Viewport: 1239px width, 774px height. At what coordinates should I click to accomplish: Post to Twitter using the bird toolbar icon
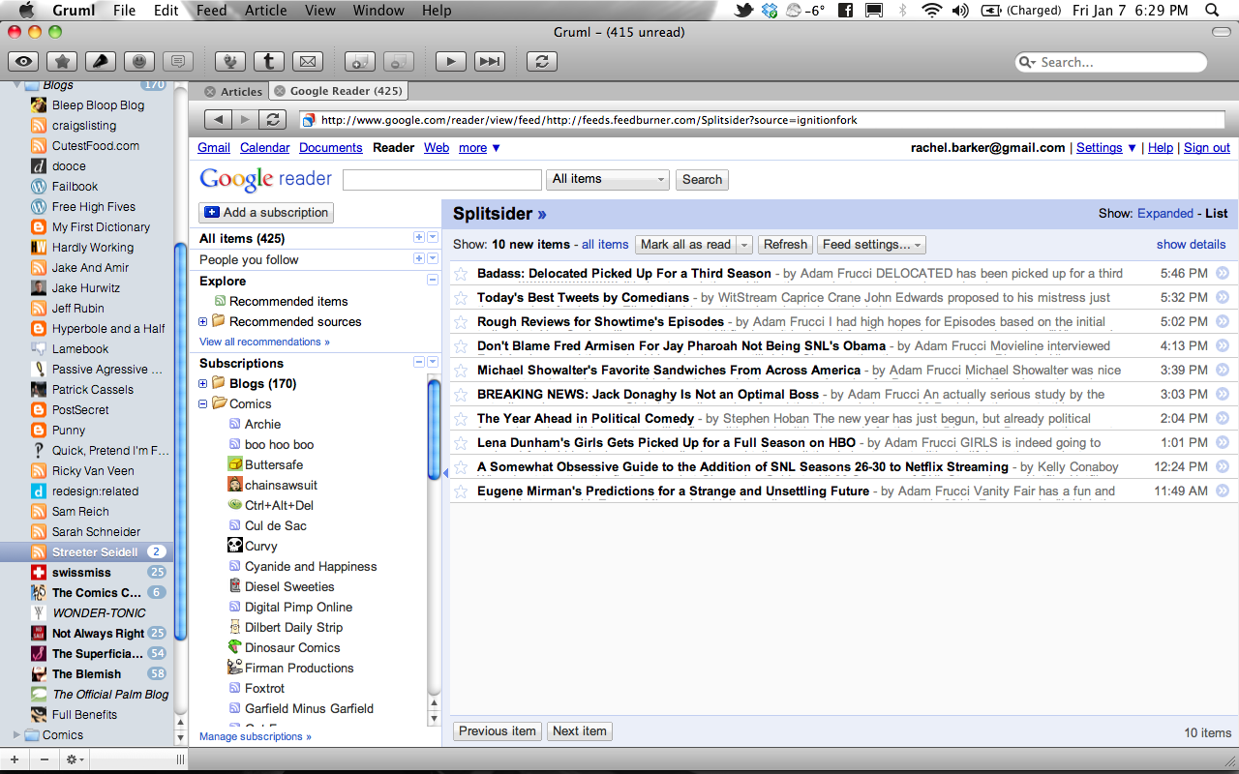click(x=230, y=61)
